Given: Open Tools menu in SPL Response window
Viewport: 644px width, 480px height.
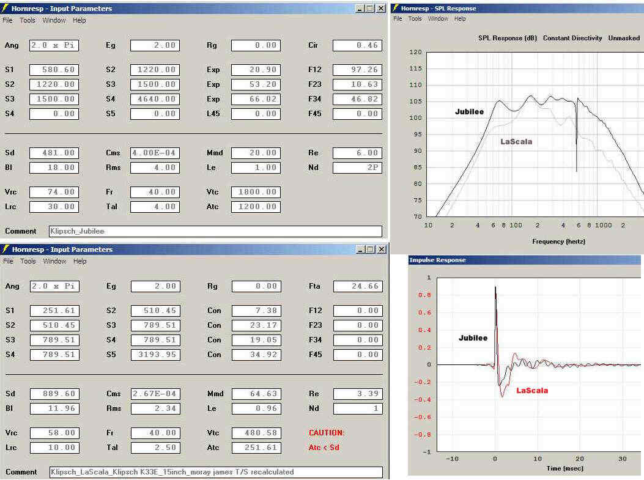Looking at the screenshot, I should coord(415,19).
